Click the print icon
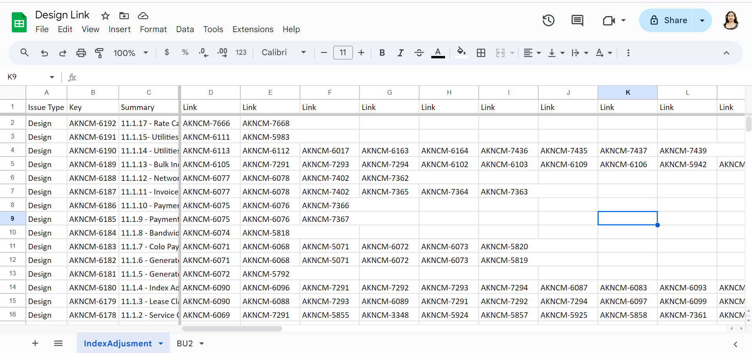 (x=81, y=53)
